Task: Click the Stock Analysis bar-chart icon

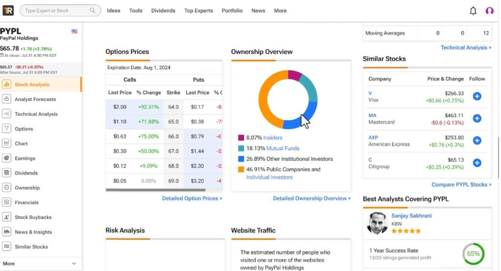Action: (6, 84)
